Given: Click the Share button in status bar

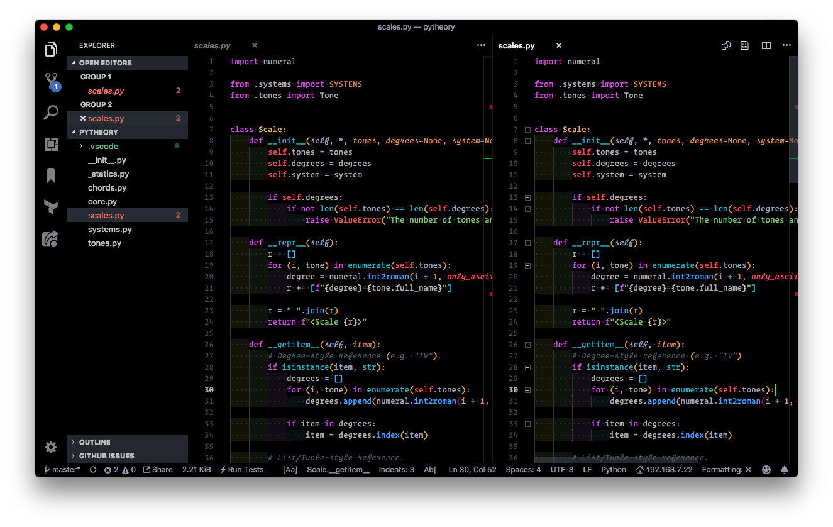Looking at the screenshot, I should coord(158,470).
